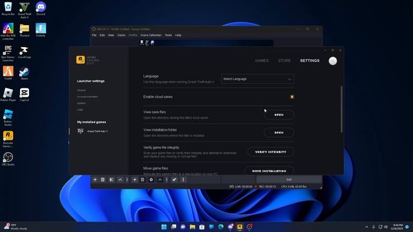Open FiveM desktop shortcut
The width and height of the screenshot is (413, 232).
[x=8, y=73]
